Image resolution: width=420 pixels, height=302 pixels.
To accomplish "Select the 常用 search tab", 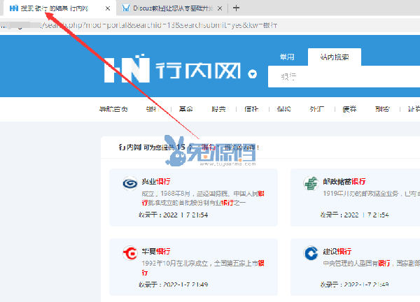I will point(287,57).
